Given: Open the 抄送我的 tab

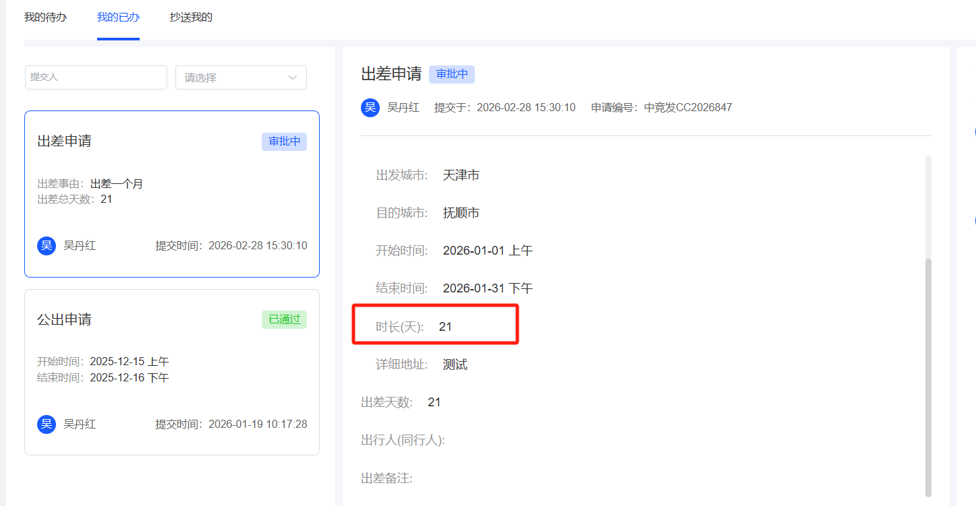Looking at the screenshot, I should pyautogui.click(x=191, y=17).
